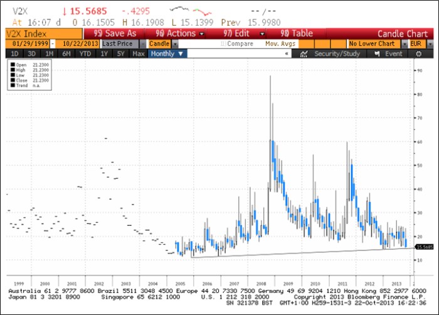Open the No Lower Chart dropdown
Image resolution: width=439 pixels, height=315 pixels.
[x=402, y=44]
